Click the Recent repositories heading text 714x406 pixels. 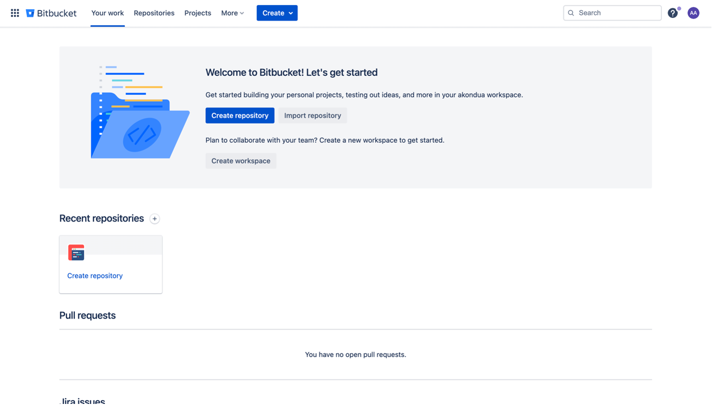[102, 218]
